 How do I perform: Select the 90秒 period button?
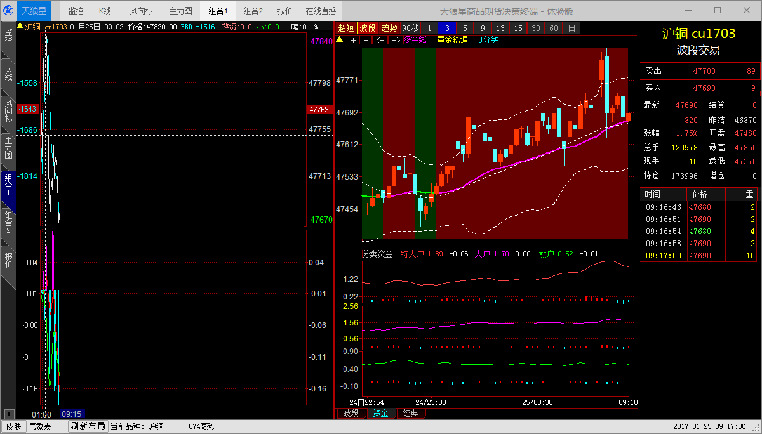coord(410,28)
